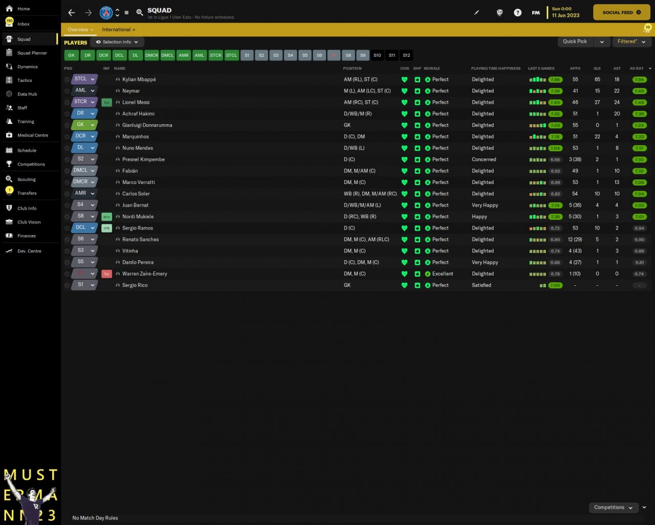Toggle pick circle for Nuno Mendes
The height and width of the screenshot is (525, 655).
[x=67, y=148]
